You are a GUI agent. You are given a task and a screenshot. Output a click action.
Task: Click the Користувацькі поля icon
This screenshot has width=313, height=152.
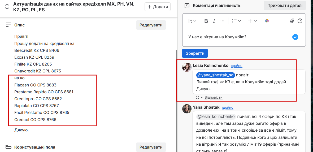[x=8, y=147]
